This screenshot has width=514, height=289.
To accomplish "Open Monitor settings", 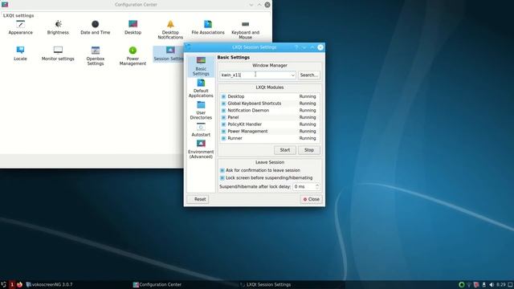I will pyautogui.click(x=58, y=54).
